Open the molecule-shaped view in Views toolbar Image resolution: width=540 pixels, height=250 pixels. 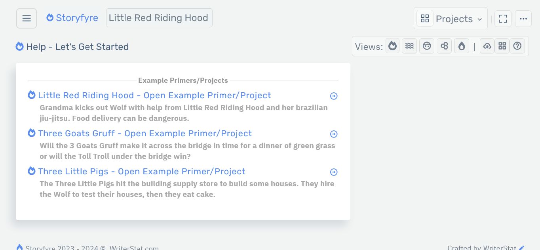(444, 46)
